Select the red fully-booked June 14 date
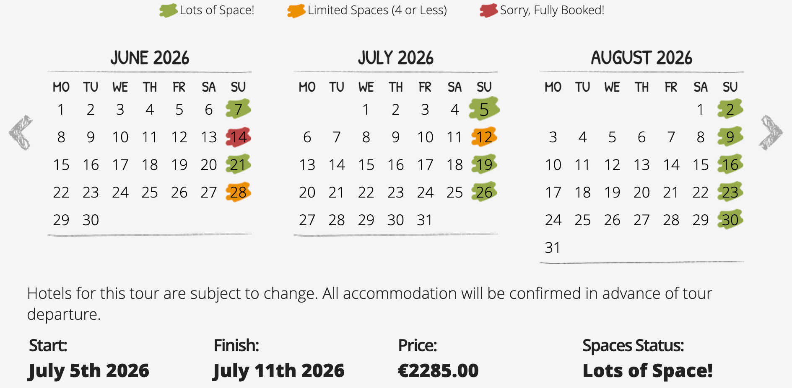The width and height of the screenshot is (792, 388). 238,136
